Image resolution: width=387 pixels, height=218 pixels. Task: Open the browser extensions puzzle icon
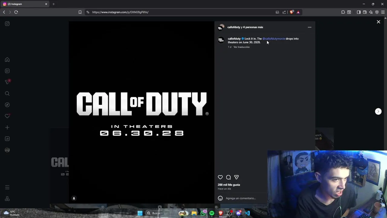[343, 12]
